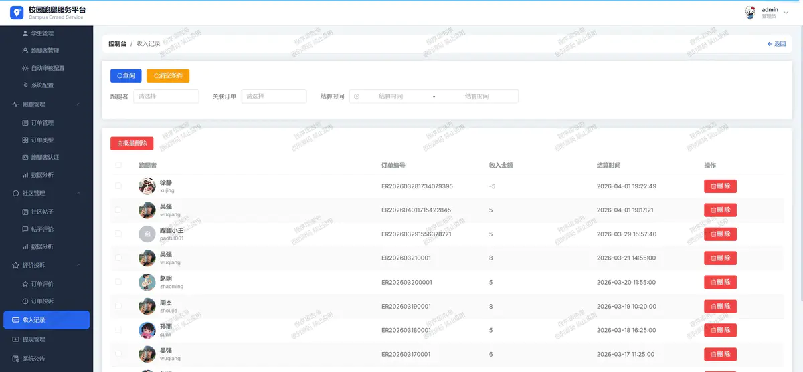Image resolution: width=803 pixels, height=372 pixels.
Task: Click the 结算时间 column header
Action: [608, 165]
